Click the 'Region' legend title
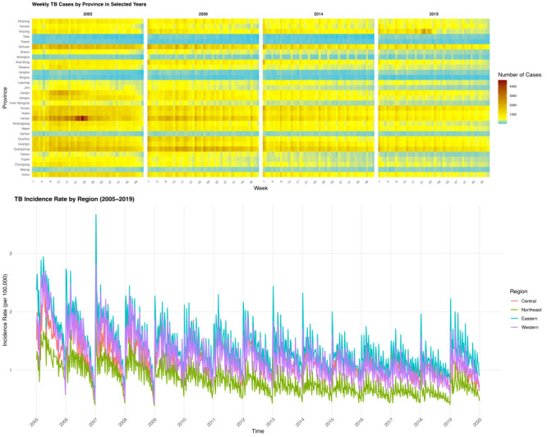547x437 pixels. (x=518, y=292)
